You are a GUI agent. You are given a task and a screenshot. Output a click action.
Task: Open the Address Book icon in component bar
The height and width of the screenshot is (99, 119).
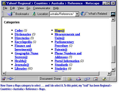tap(95, 79)
